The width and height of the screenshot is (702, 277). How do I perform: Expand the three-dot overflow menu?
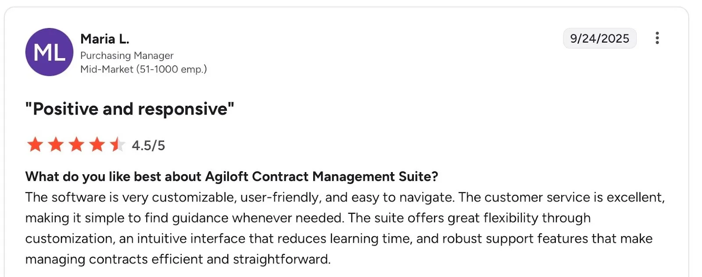(657, 39)
